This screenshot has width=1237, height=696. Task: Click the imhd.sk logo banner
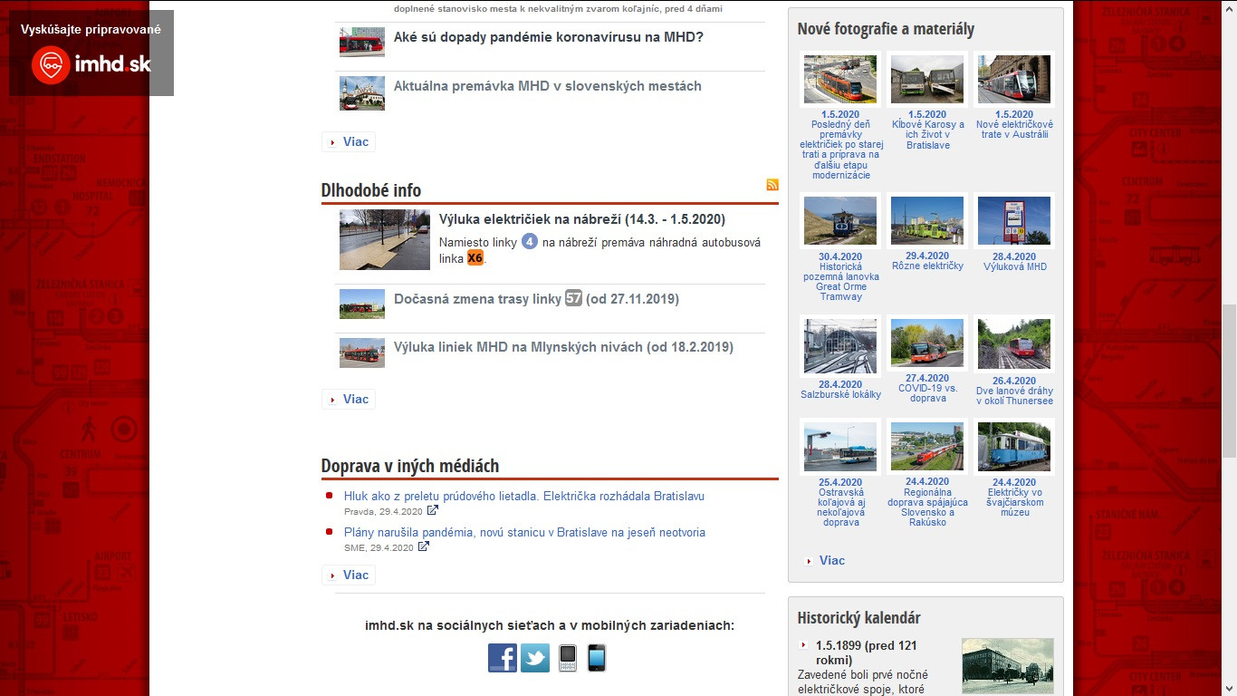click(x=91, y=53)
